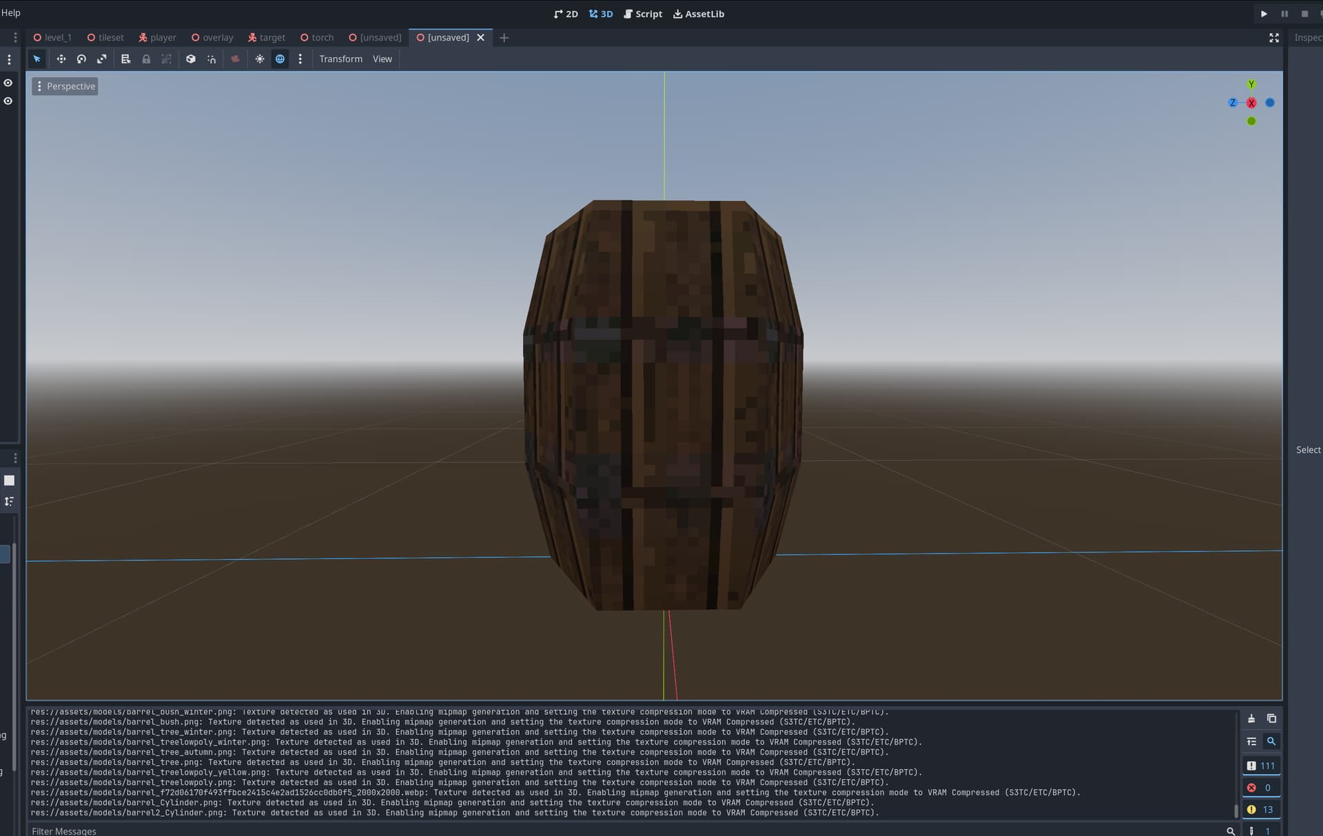Toggle the preview sunlight icon
The image size is (1323, 836).
coord(260,59)
